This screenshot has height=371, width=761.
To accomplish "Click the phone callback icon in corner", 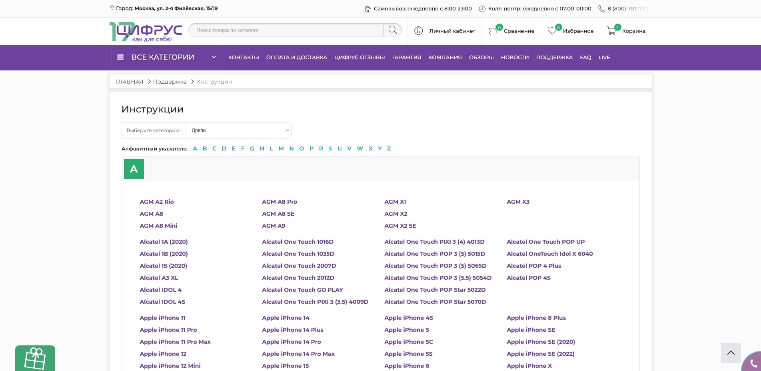I will coord(753,363).
